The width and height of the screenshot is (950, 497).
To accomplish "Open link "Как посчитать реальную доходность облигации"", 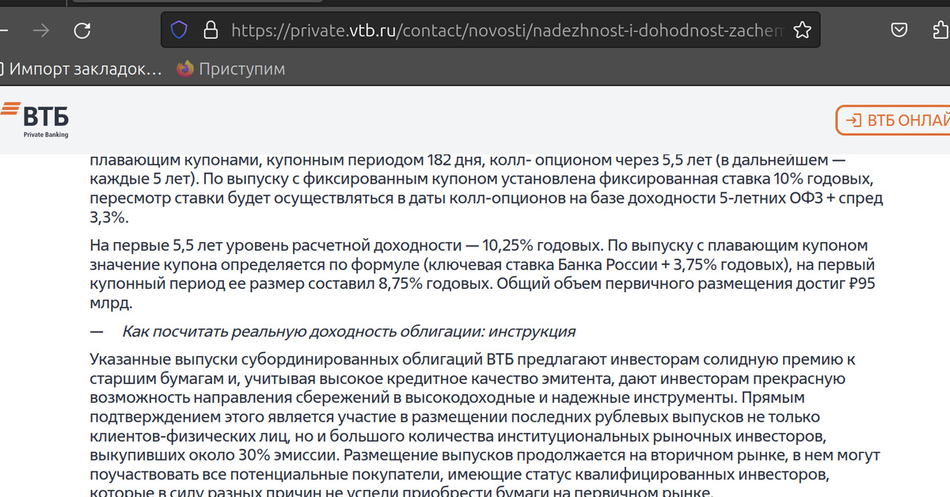I will (x=348, y=332).
